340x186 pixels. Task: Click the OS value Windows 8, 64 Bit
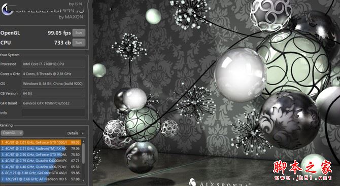pyautogui.click(x=53, y=84)
